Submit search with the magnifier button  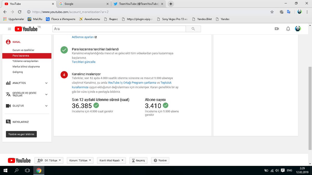pos(193,29)
